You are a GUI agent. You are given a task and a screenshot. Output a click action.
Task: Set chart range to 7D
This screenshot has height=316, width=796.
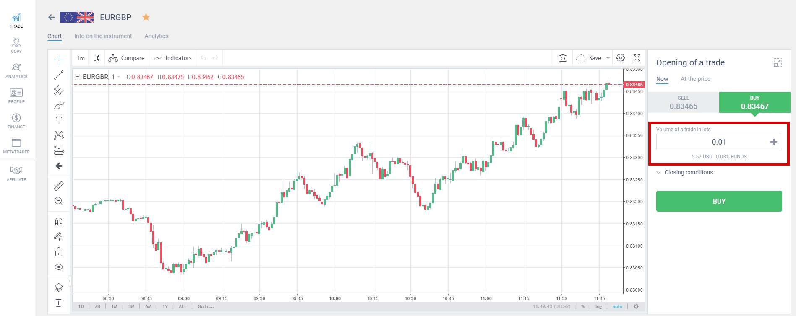point(97,306)
